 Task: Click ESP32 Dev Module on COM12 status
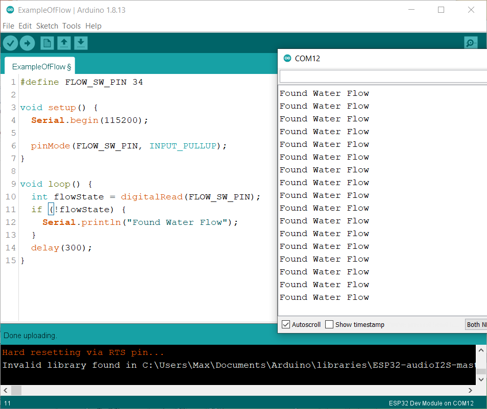click(431, 403)
